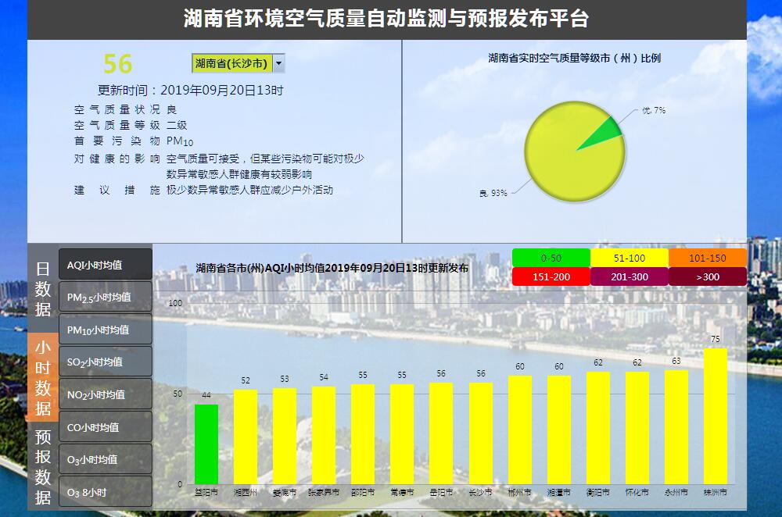
Task: Click the dropdown arrow beside 湖南省(长沙市)
Action: pos(279,63)
